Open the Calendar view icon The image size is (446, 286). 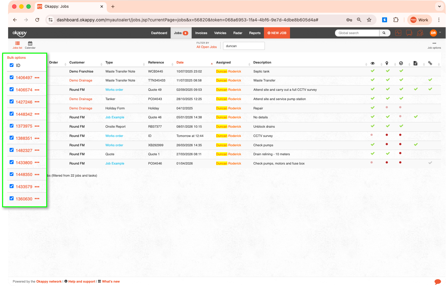30,44
